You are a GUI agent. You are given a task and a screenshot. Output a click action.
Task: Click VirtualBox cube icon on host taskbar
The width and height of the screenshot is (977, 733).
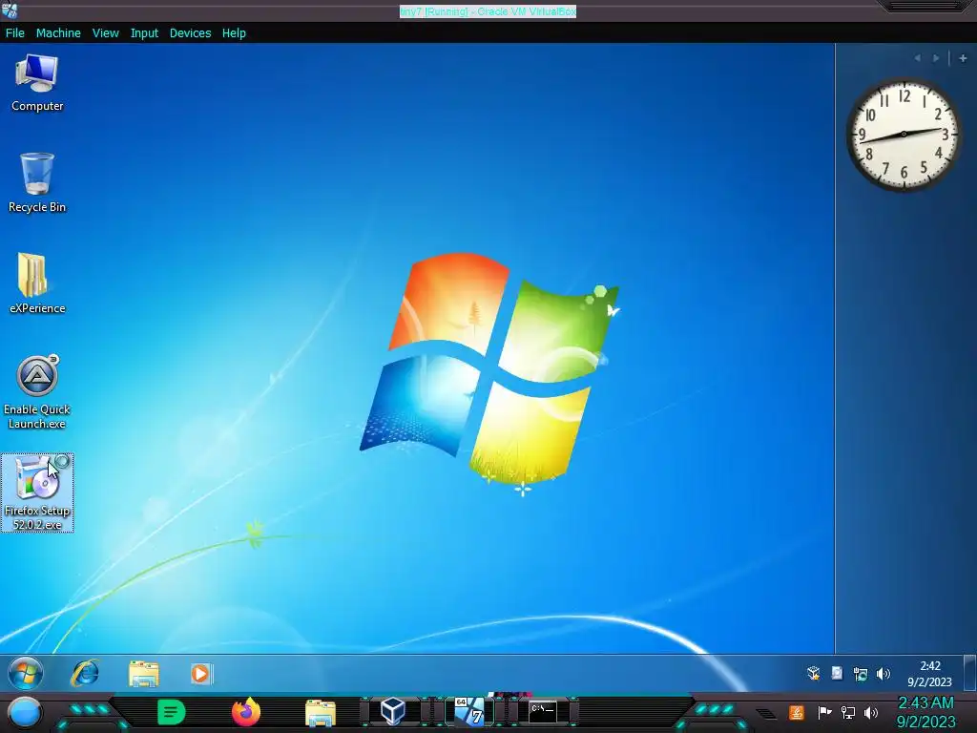point(393,711)
